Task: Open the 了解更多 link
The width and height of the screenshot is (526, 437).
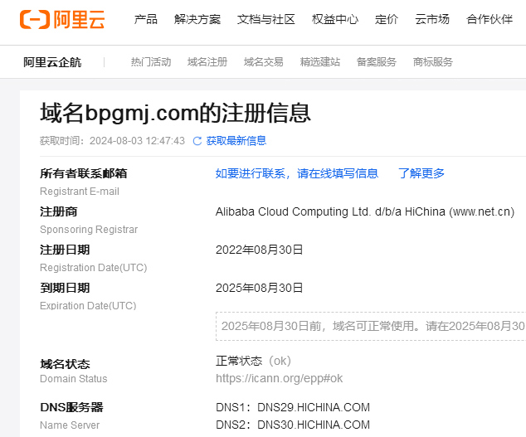Action: pyautogui.click(x=421, y=173)
